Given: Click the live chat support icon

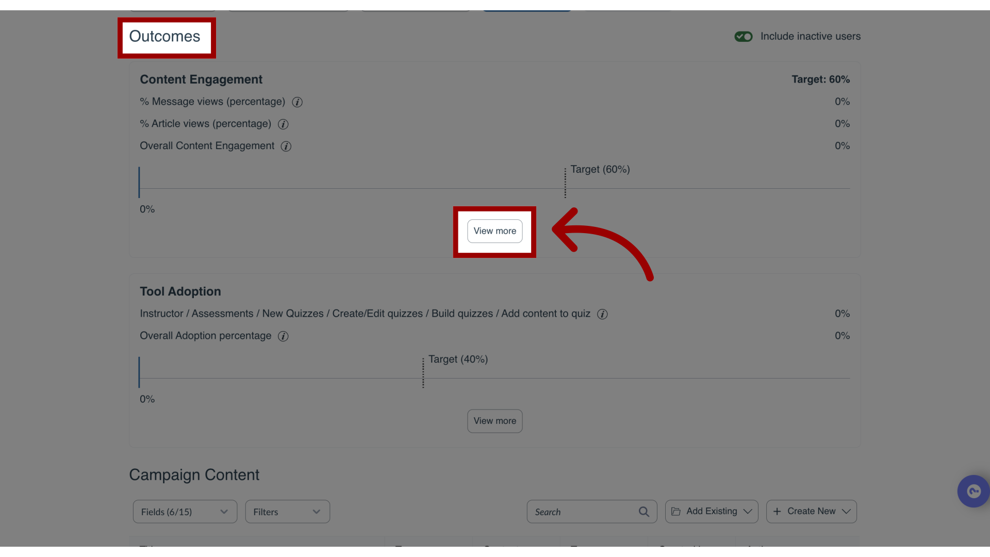Looking at the screenshot, I should [x=973, y=491].
